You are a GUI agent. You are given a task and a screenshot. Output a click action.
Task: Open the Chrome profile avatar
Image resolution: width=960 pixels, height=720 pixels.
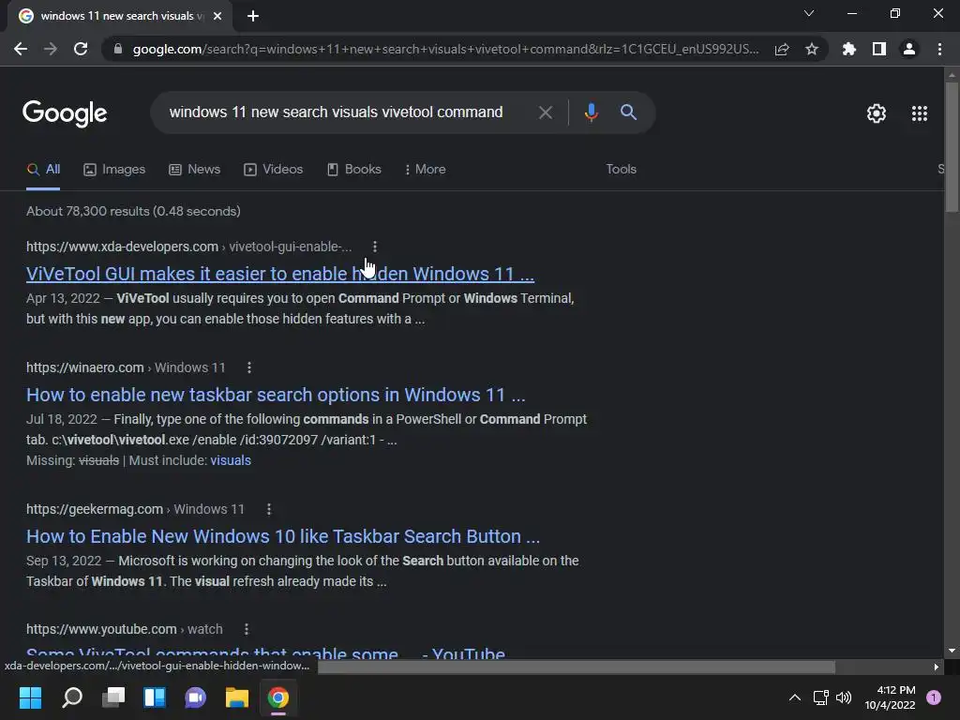[909, 49]
